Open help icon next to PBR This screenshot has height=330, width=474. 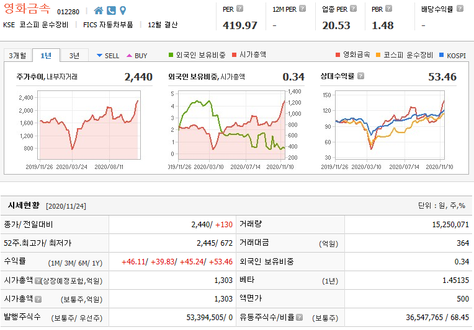tap(389, 9)
